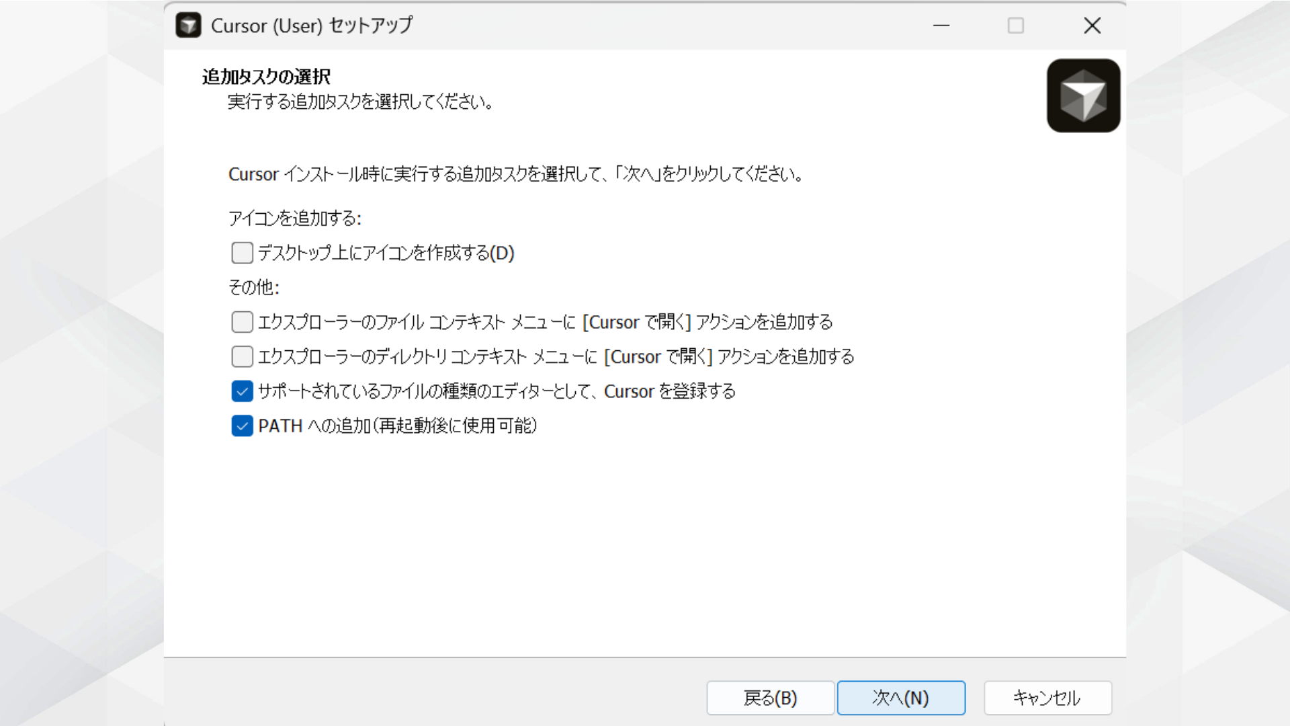Cancel setup with the キャンセル button

click(1047, 698)
